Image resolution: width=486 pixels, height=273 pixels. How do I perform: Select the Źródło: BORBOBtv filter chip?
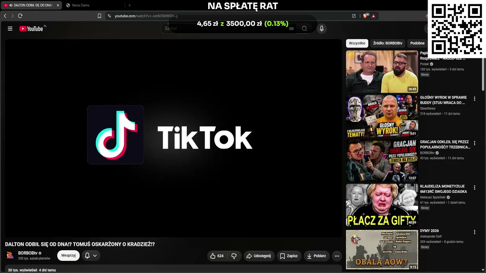click(388, 43)
